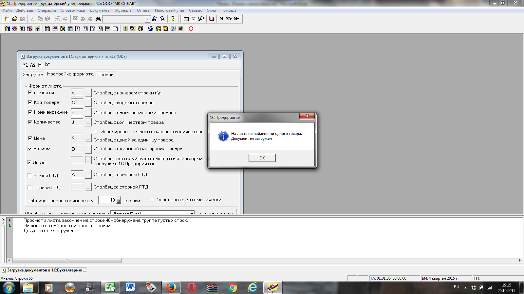
Task: Uncheck the 'Цена' checkbox
Action: pyautogui.click(x=30, y=139)
